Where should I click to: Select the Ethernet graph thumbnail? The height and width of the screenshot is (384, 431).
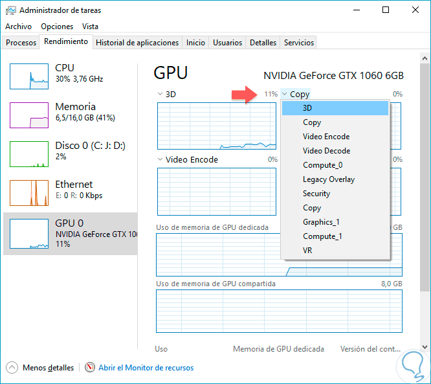(x=29, y=193)
